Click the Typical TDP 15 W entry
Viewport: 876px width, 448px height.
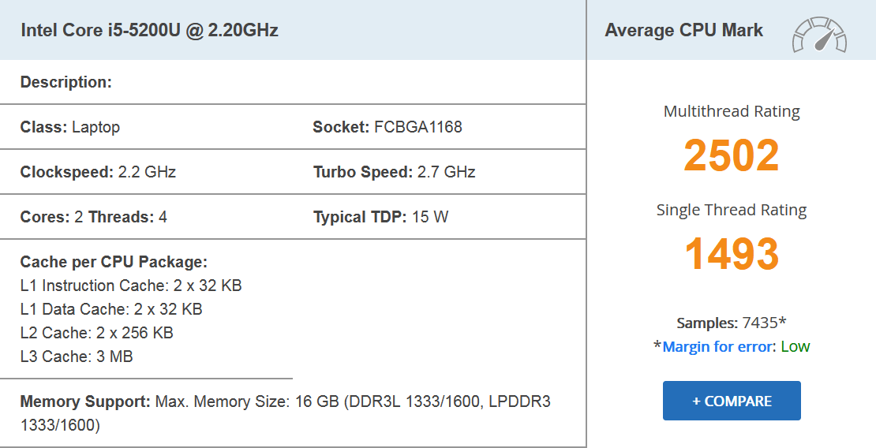pos(380,217)
